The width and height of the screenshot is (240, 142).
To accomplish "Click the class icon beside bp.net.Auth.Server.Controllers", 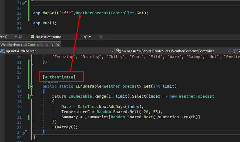I will point(118,50).
